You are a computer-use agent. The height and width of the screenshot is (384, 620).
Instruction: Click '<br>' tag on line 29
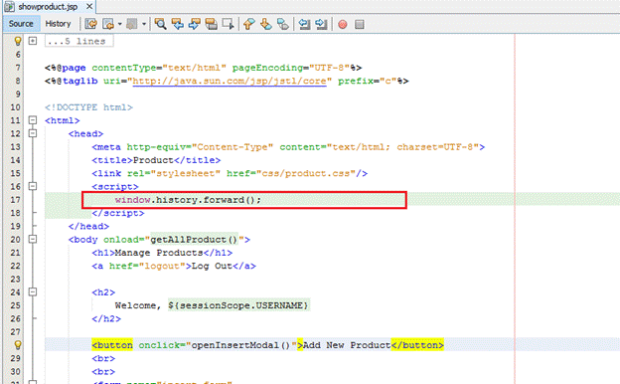pyautogui.click(x=103, y=358)
